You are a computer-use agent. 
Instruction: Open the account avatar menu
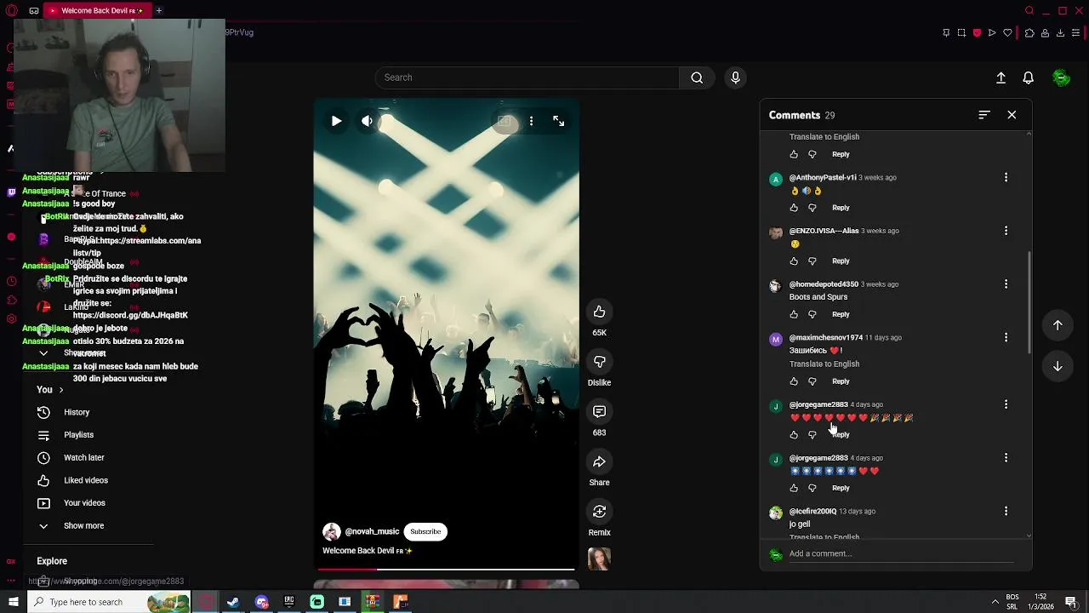(1061, 77)
